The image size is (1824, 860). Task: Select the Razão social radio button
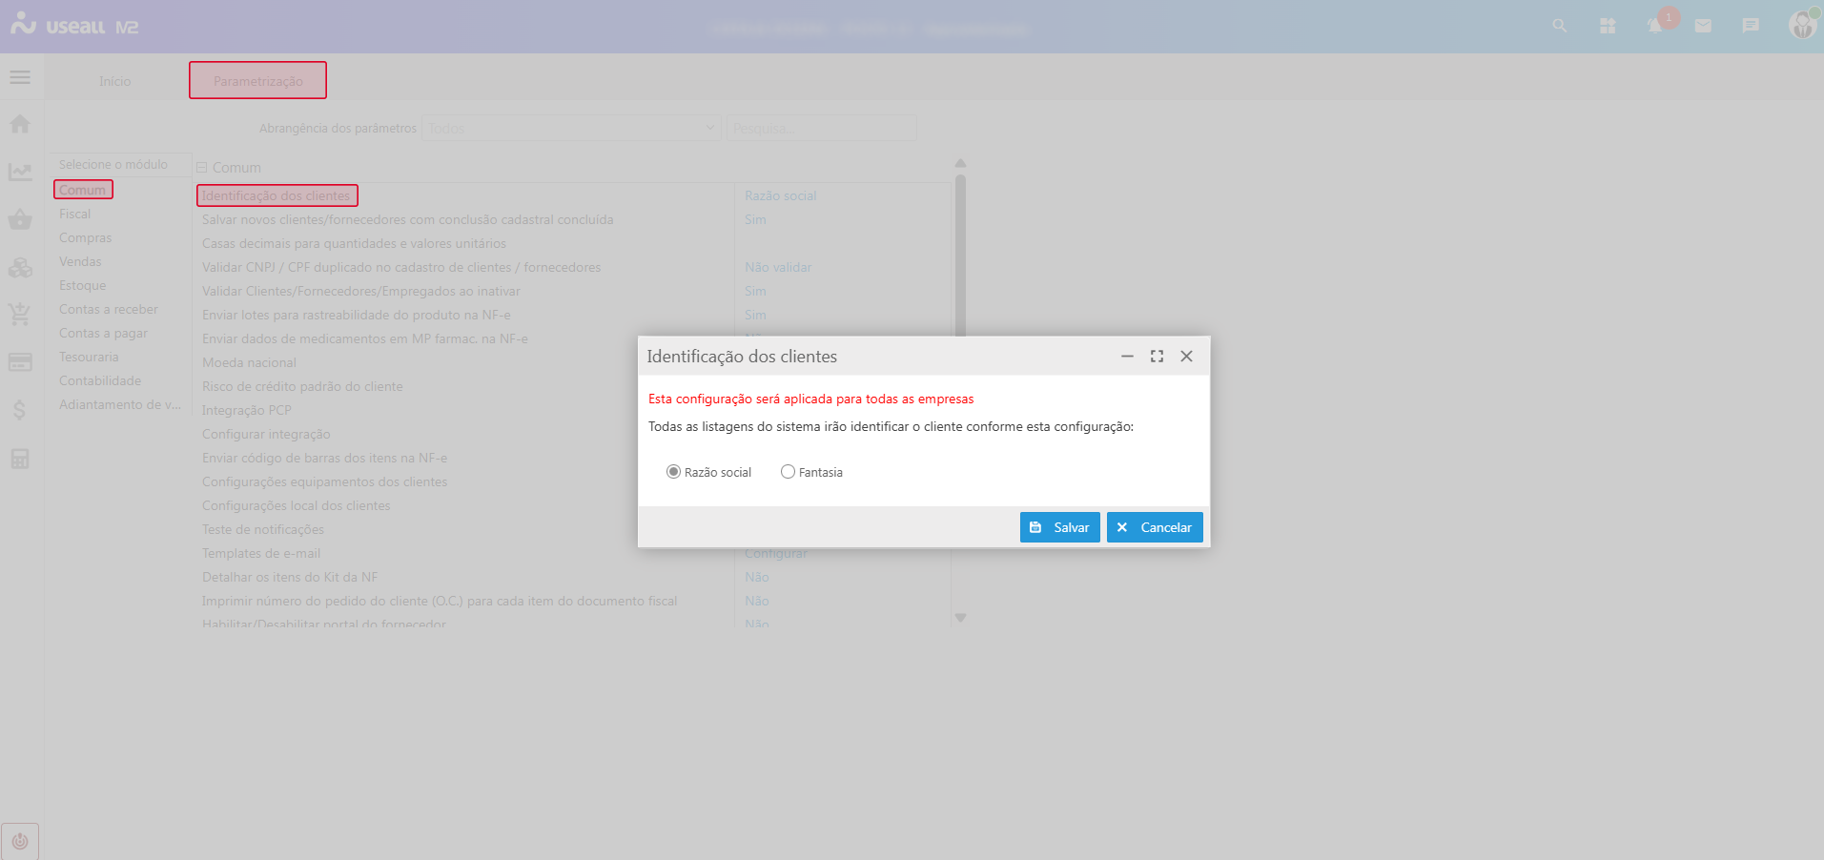[673, 472]
